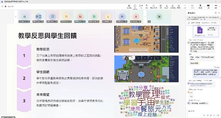Select participant tile with avatar R
The height and width of the screenshot is (118, 221).
click(x=136, y=17)
